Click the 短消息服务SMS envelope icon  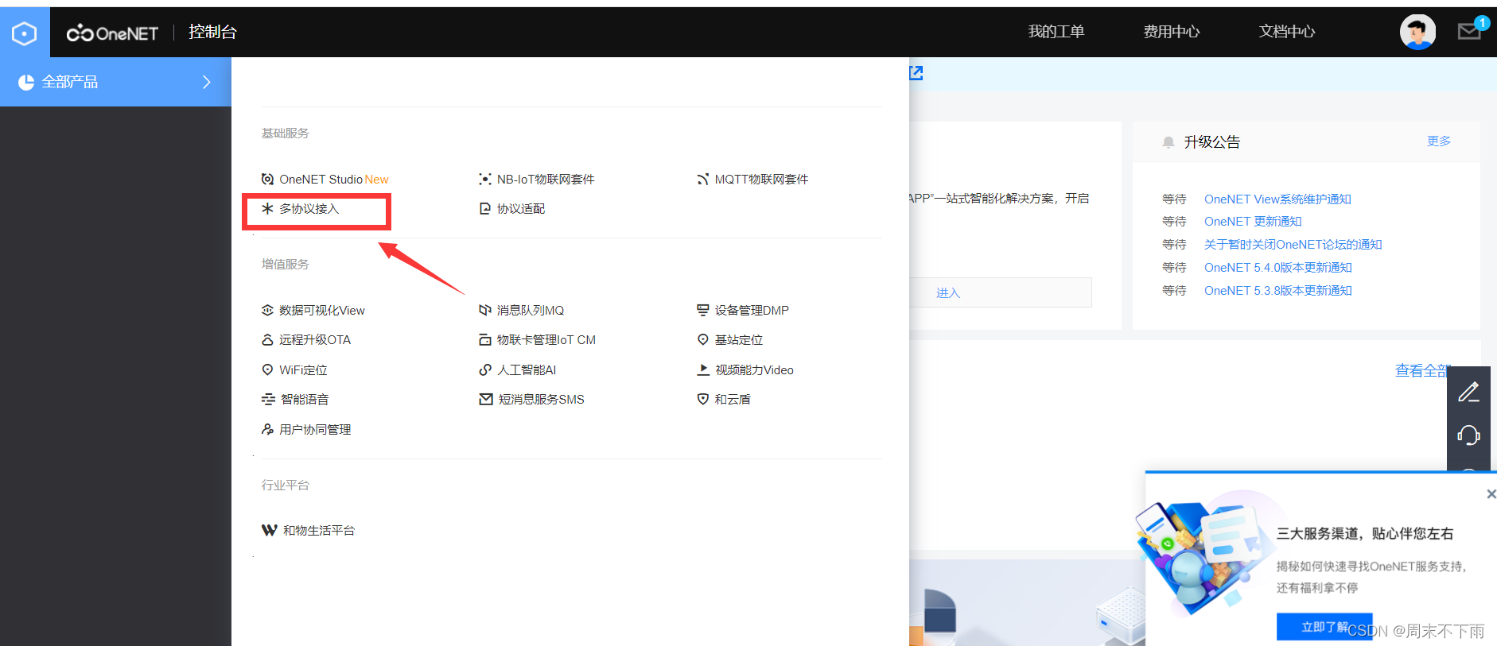click(x=485, y=400)
